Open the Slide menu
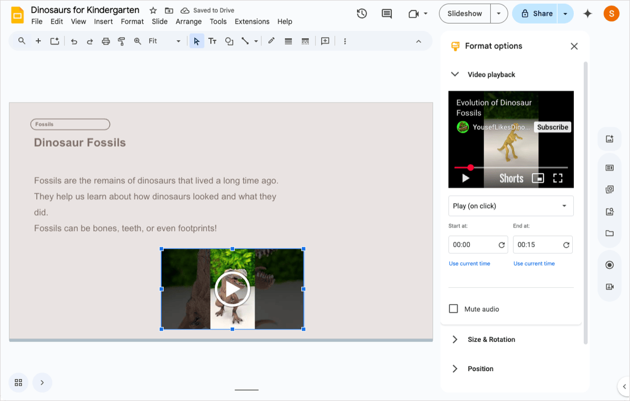 coord(160,21)
